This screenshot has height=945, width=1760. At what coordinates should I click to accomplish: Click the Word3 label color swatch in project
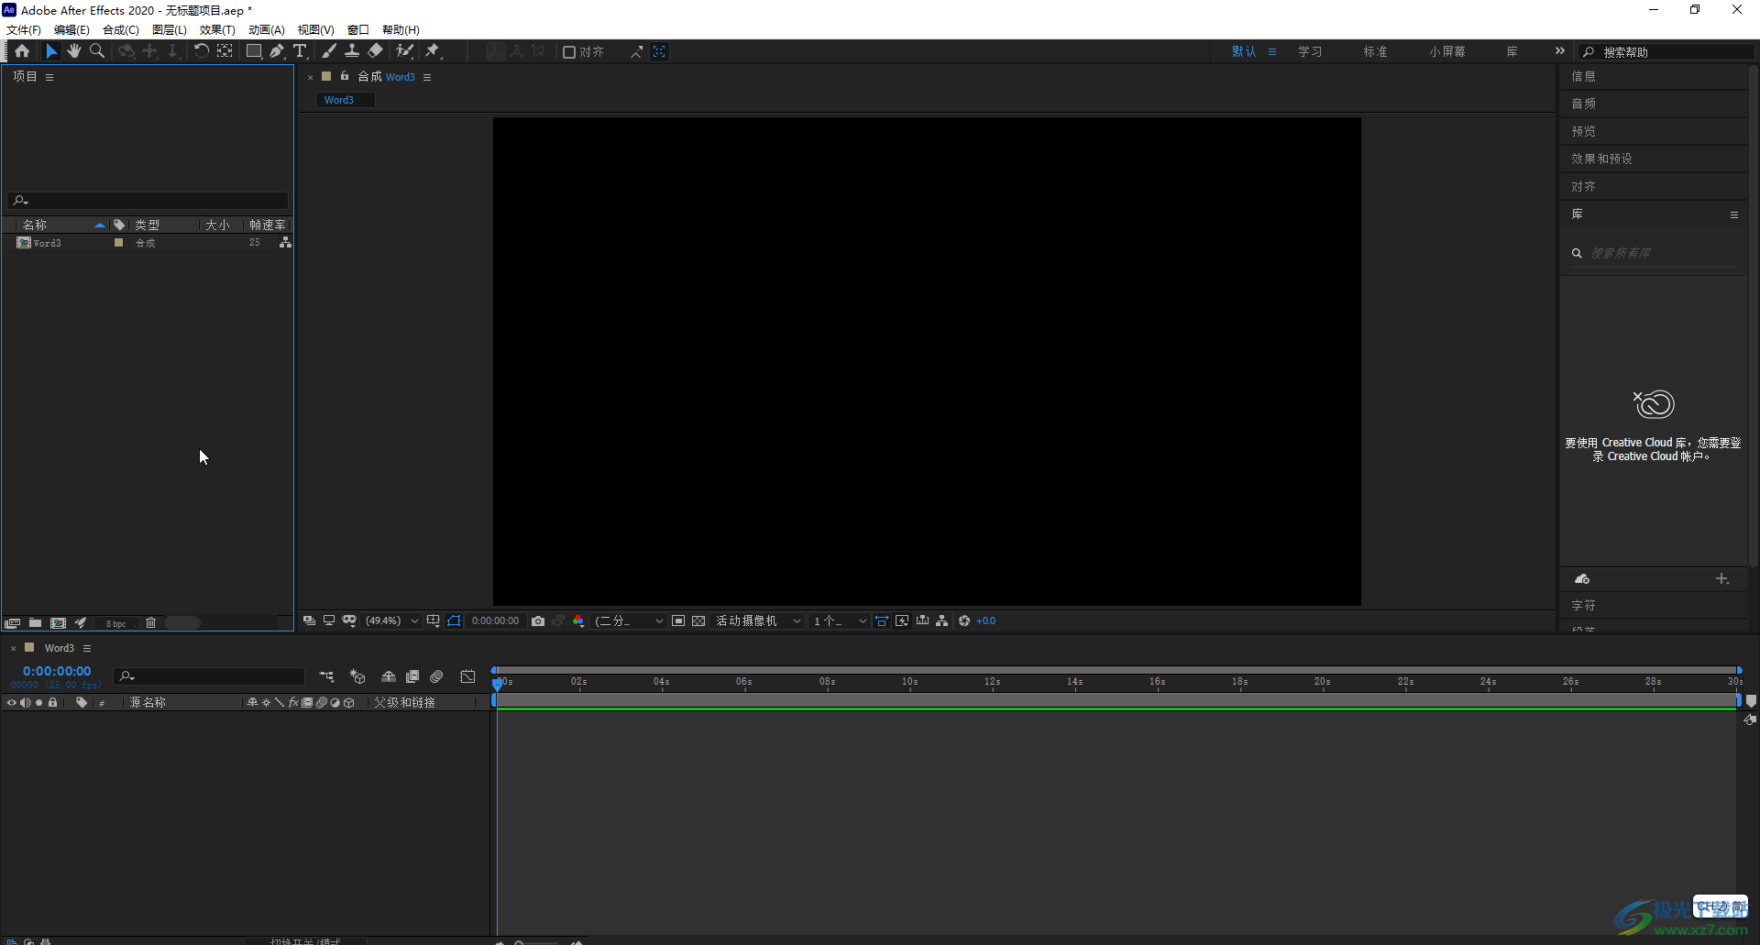pyautogui.click(x=118, y=243)
